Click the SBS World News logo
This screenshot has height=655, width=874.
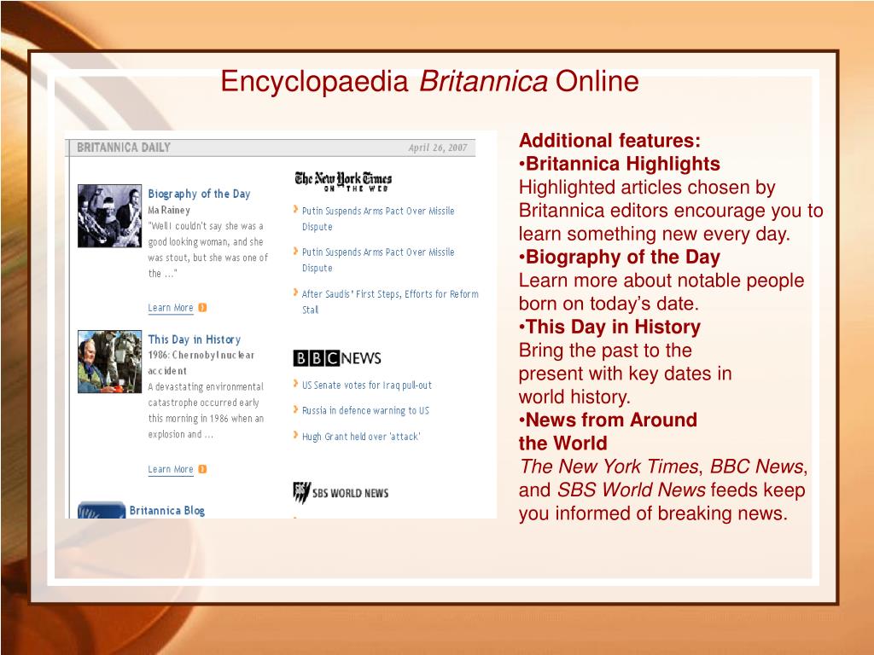click(341, 492)
